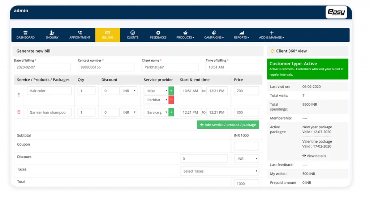The height and width of the screenshot is (200, 370).
Task: Open the Hair color discount INR dropdown
Action: coord(129,91)
